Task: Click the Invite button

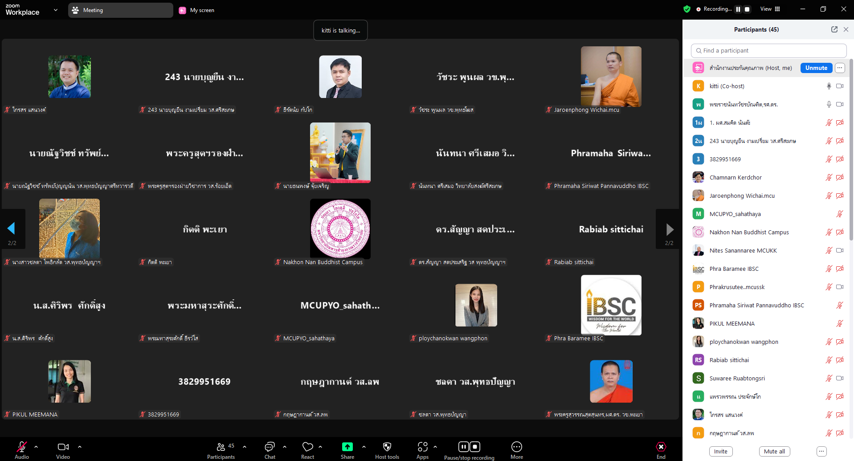Action: tap(720, 451)
